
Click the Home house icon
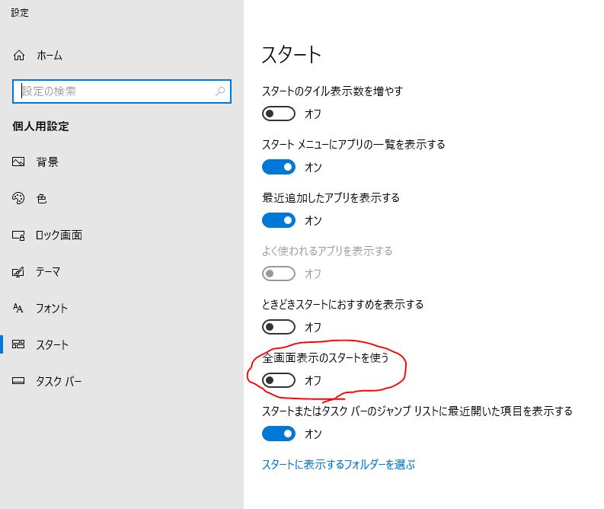pos(19,56)
